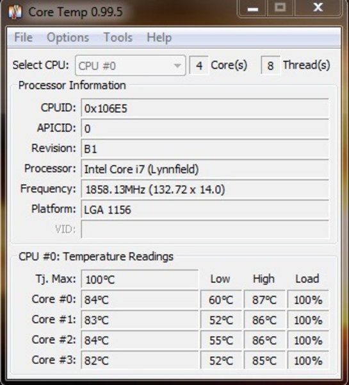Click Core #1 current temperature 83°C
The height and width of the screenshot is (385, 349).
pyautogui.click(x=140, y=320)
